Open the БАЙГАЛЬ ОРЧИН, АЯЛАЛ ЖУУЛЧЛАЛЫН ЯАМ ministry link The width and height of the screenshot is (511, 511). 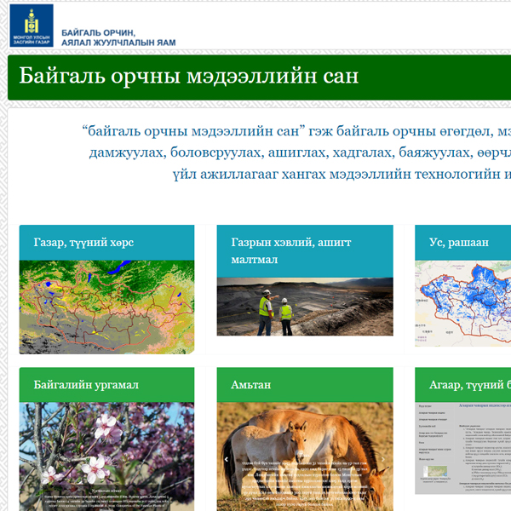(x=118, y=36)
